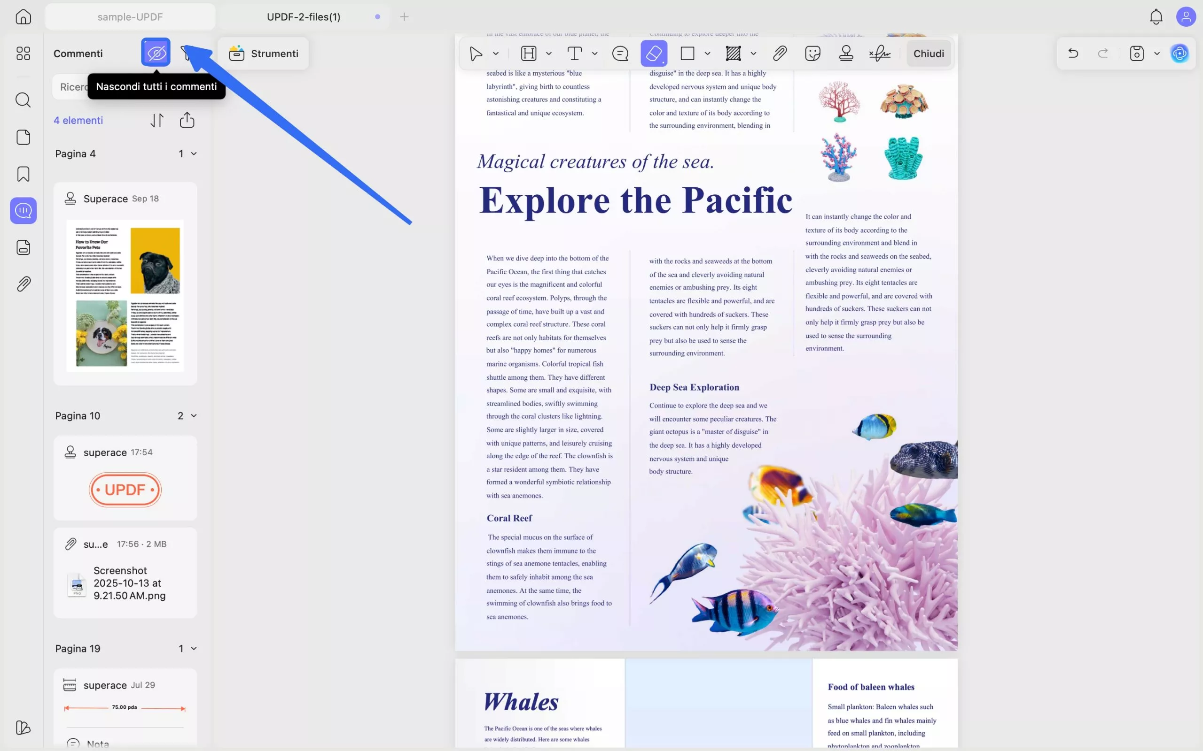1203x751 pixels.
Task: Switch to the sample-UPDF tab
Action: click(130, 17)
